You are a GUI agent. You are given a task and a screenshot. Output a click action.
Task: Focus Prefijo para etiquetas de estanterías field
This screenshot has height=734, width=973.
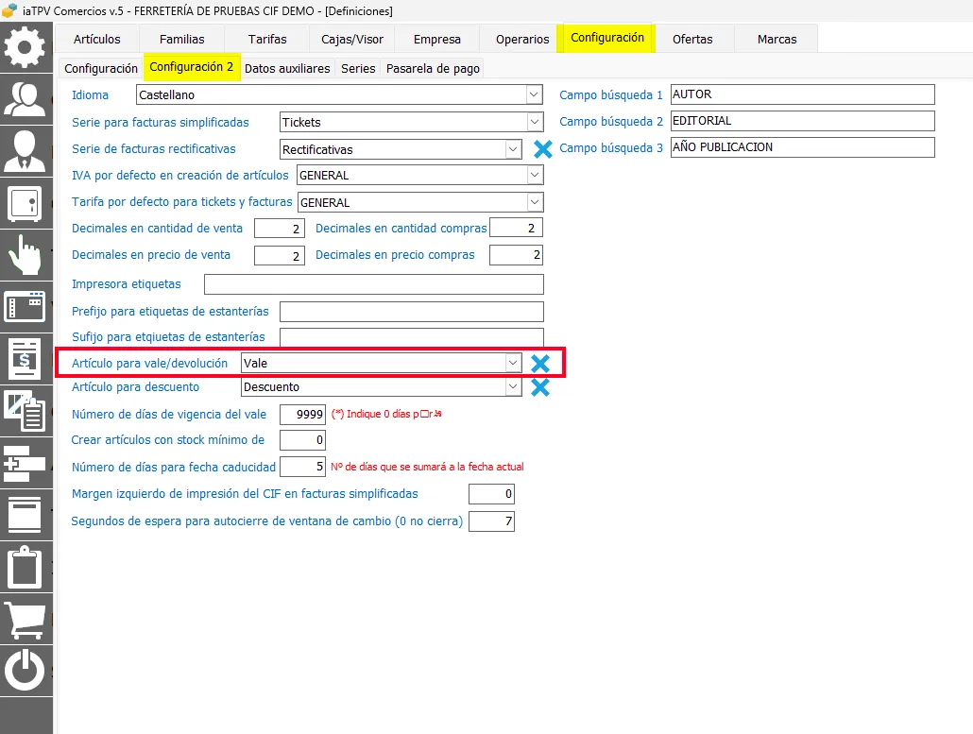412,312
